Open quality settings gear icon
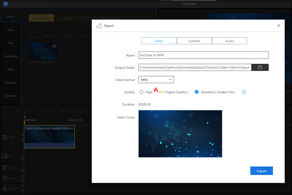The width and height of the screenshot is (292, 195). [244, 92]
